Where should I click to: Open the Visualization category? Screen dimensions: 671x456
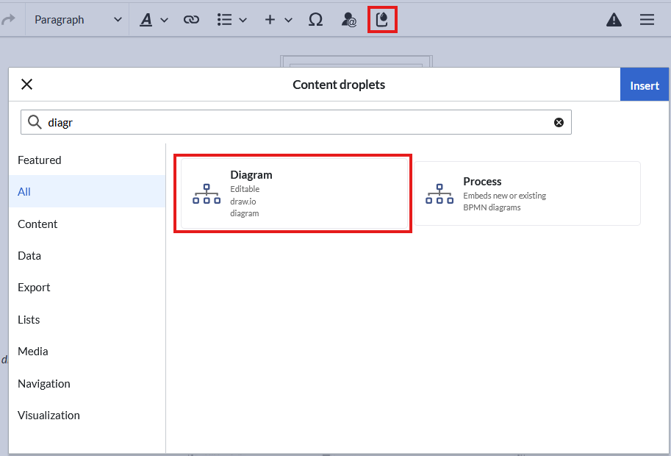point(49,416)
